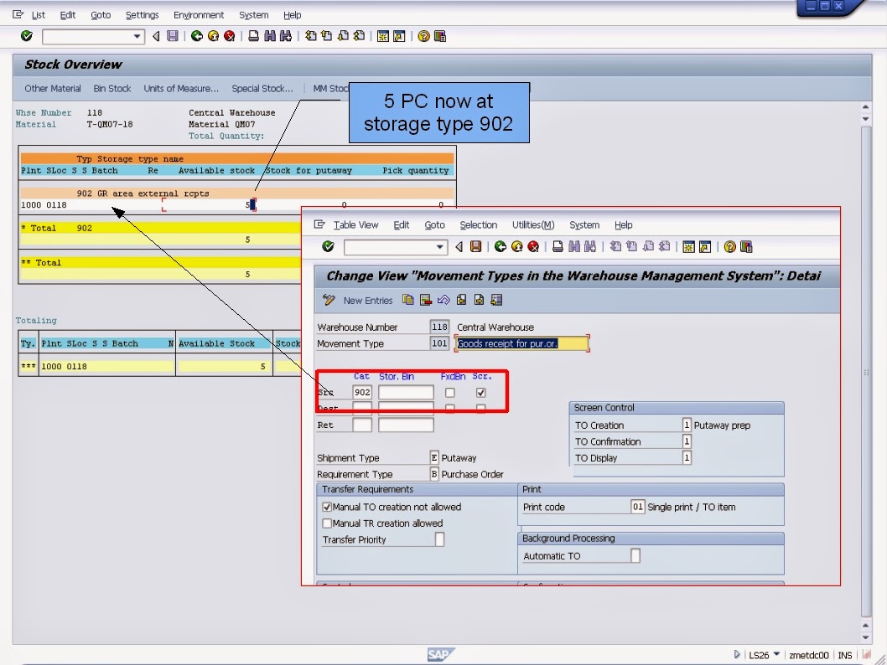Click the scroll up arrow of Stock Overview scrollbar
This screenshot has height=665, width=887.
coord(865,106)
